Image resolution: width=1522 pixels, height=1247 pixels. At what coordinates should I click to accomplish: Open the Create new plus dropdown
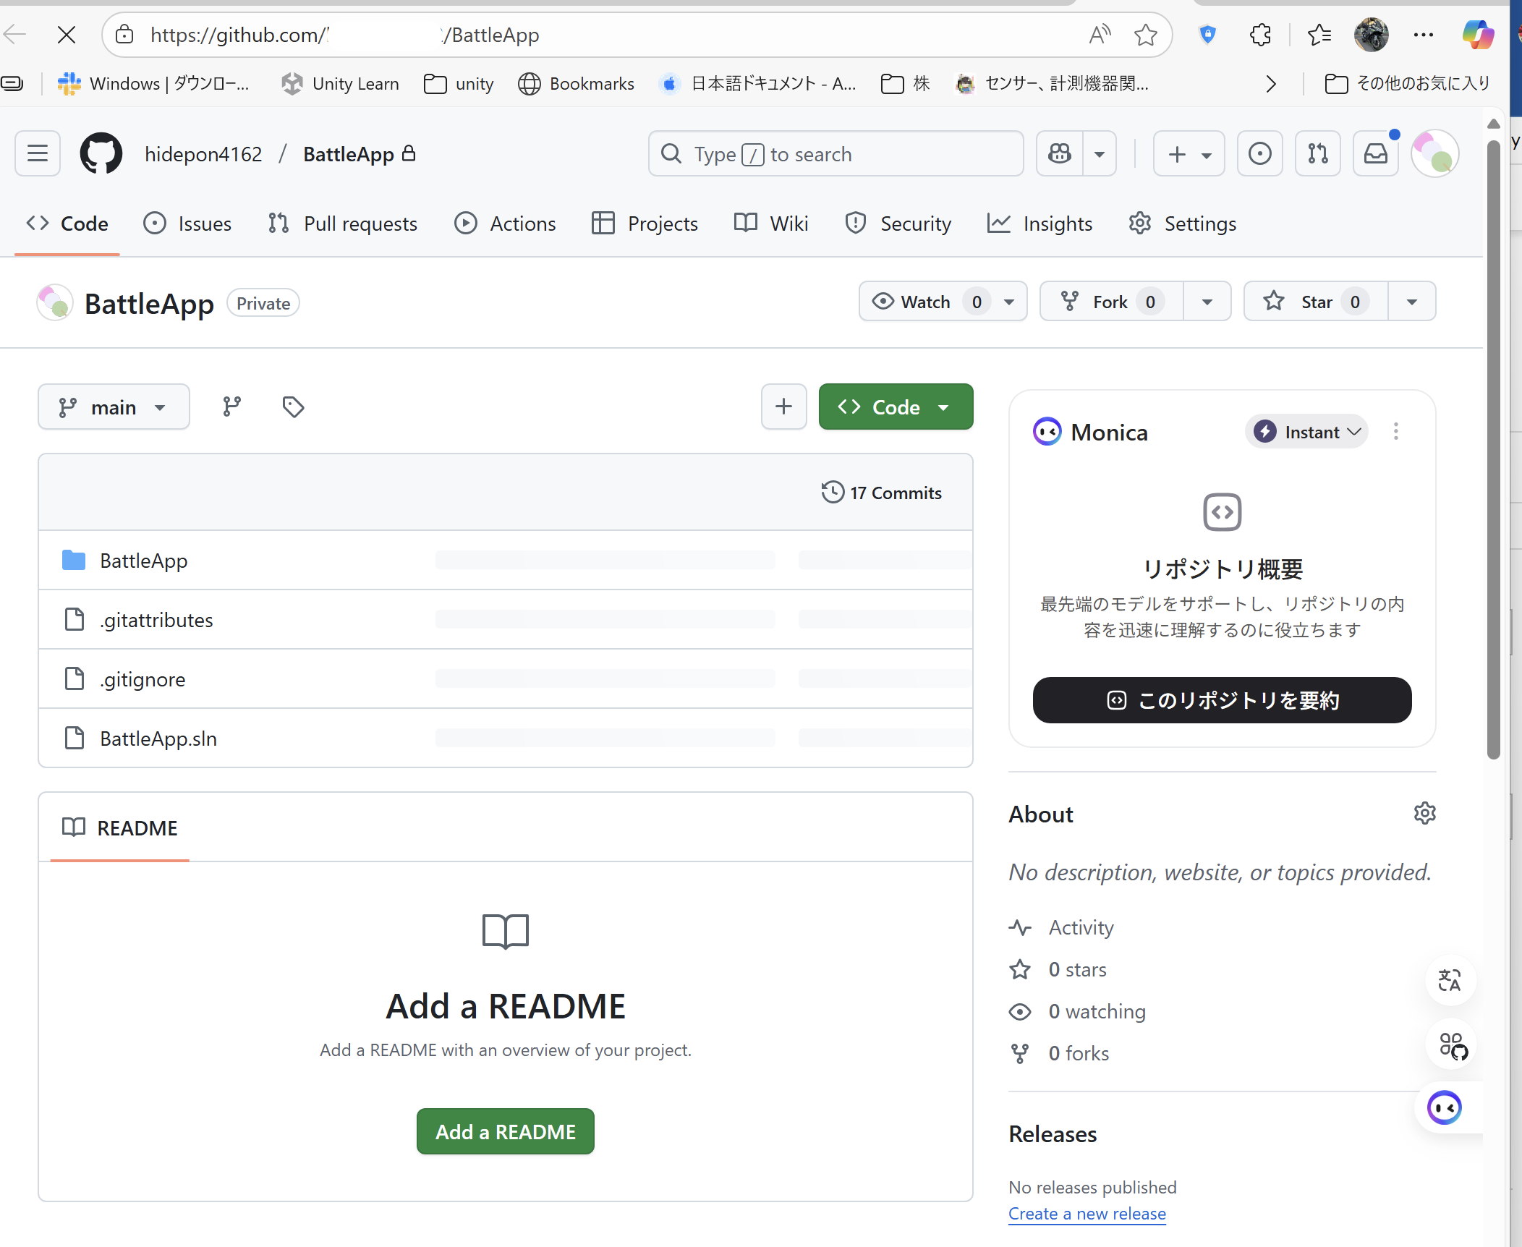(1189, 153)
